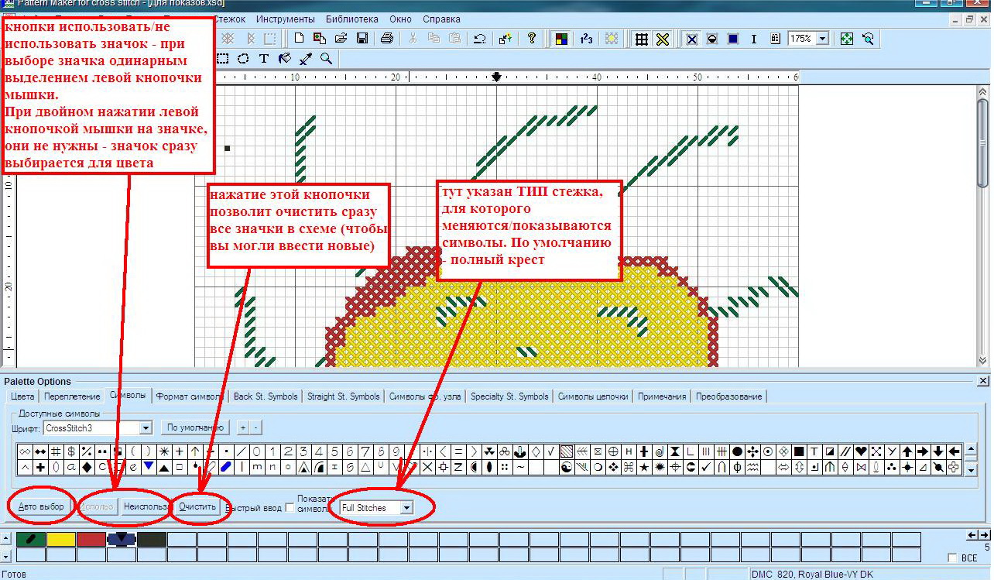Switch to the Формат символа tab
The height and width of the screenshot is (580, 994).
[190, 396]
